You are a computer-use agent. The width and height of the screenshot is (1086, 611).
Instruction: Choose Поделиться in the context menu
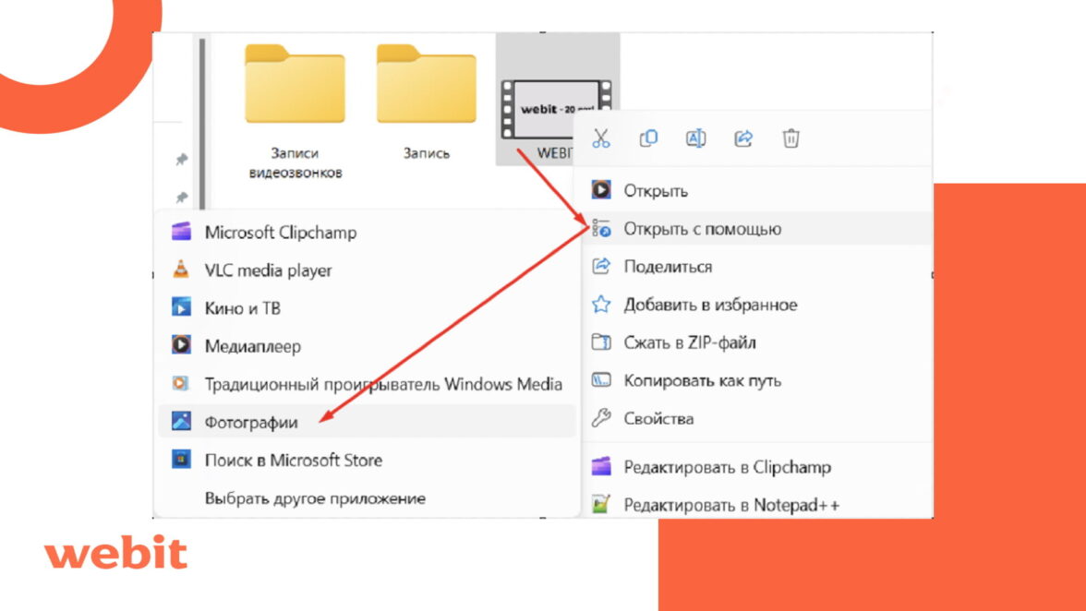point(755,267)
